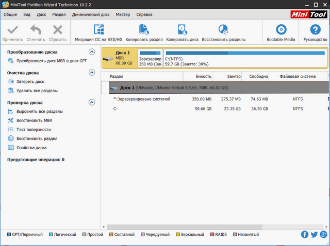
Task: Collapse the Проверка диска section
Action: point(92,102)
